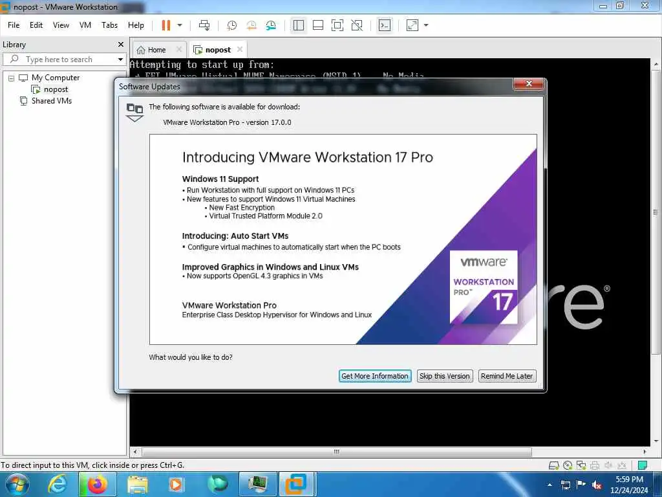This screenshot has height=497, width=662.
Task: Open the Tabs menu
Action: coord(109,25)
